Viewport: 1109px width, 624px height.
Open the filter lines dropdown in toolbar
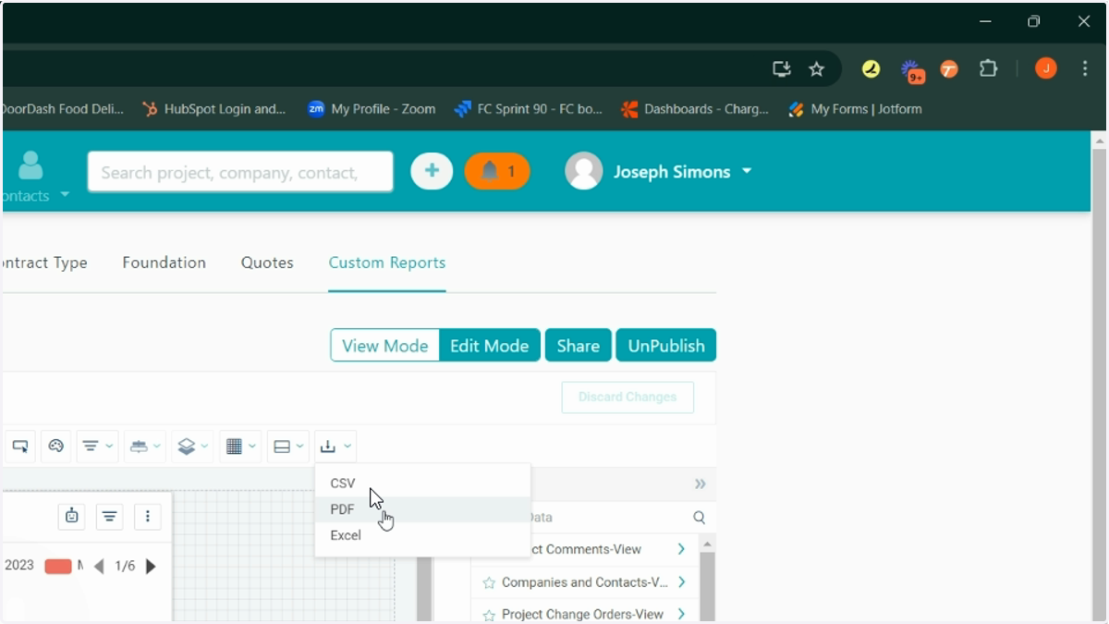[x=97, y=447]
